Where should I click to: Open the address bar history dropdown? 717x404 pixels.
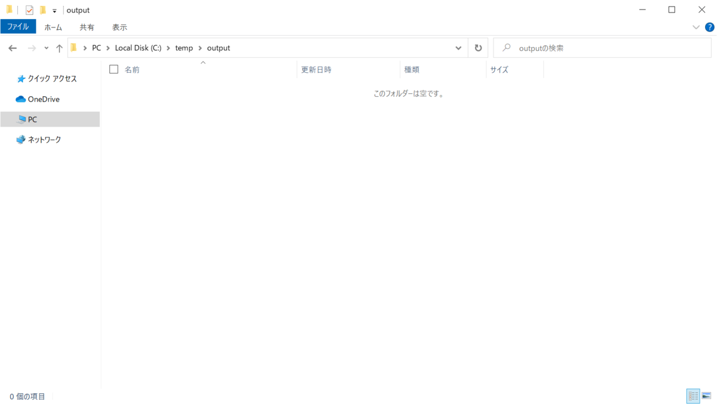[458, 48]
